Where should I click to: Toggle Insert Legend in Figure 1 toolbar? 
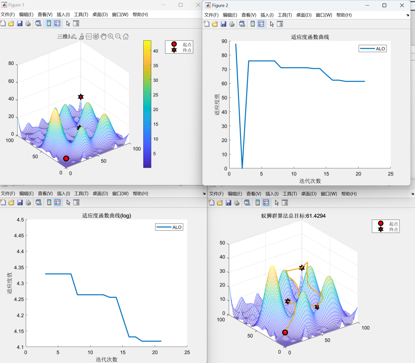[x=57, y=23]
